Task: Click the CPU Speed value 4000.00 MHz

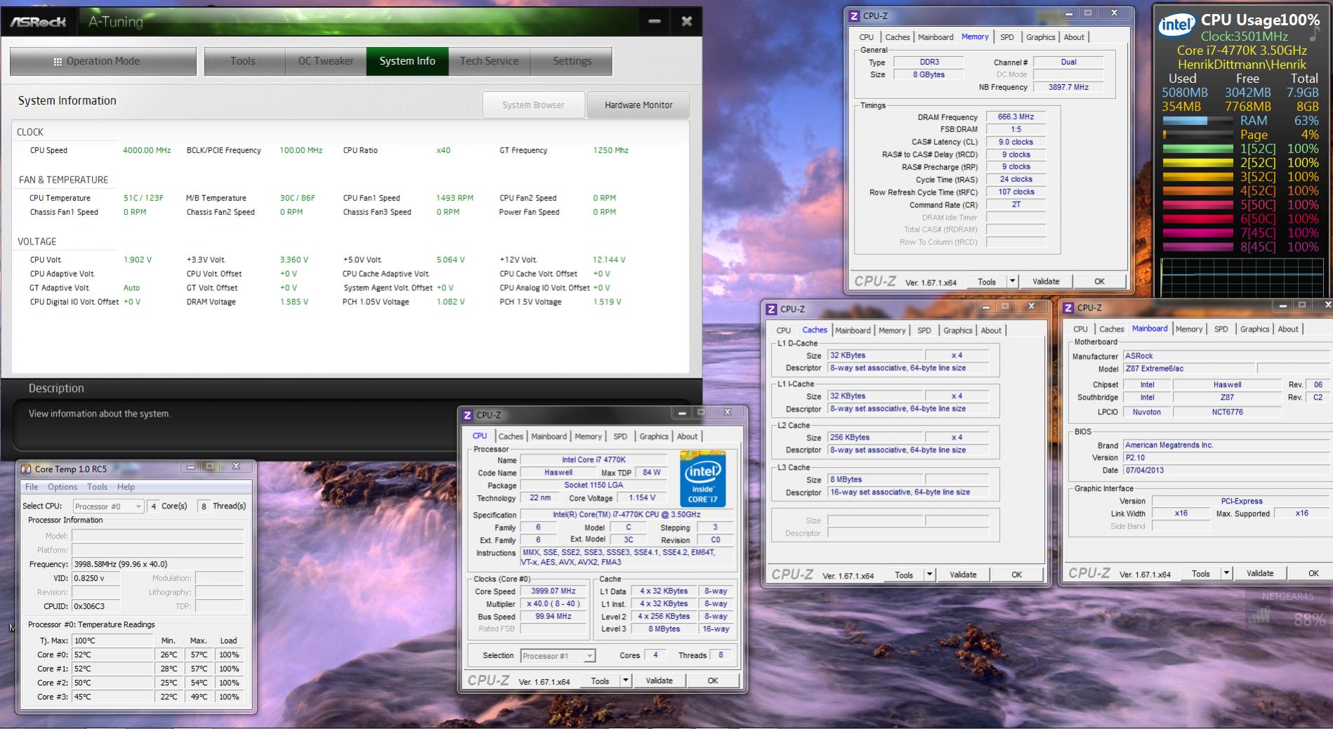Action: (x=147, y=150)
